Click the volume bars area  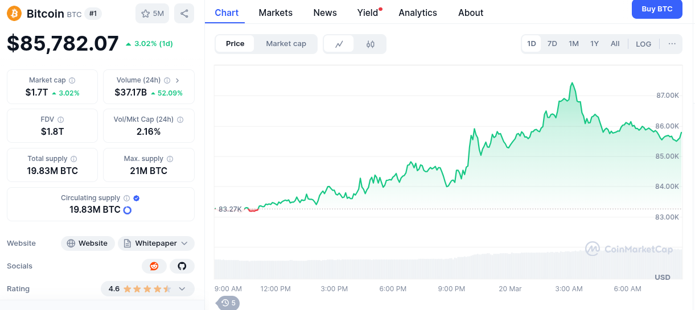pos(448,264)
